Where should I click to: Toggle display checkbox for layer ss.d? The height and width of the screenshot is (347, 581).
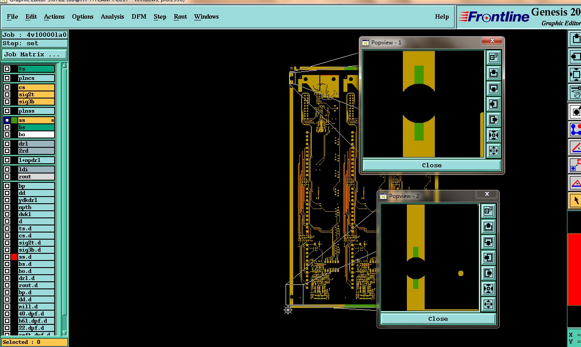pos(7,257)
